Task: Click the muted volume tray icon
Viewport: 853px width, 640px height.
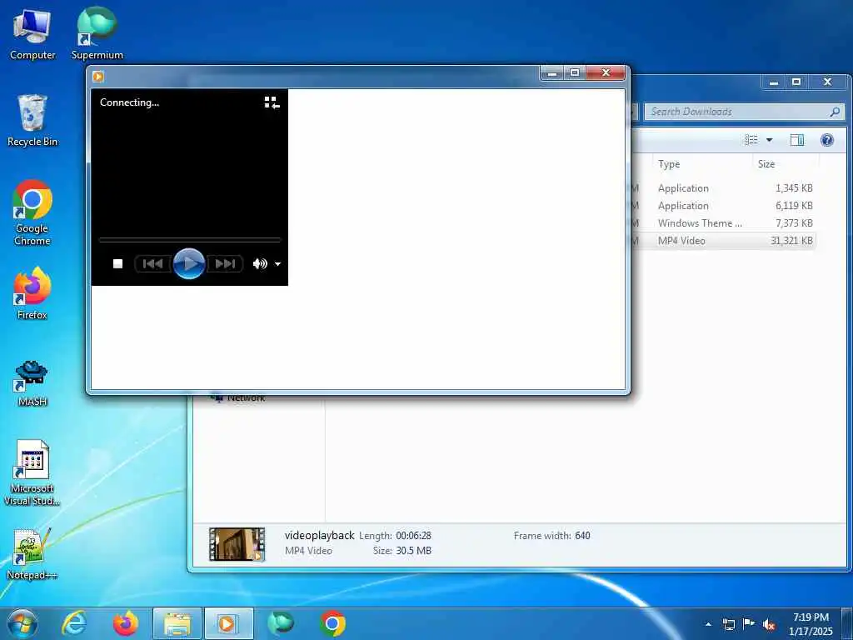Action: click(x=769, y=625)
